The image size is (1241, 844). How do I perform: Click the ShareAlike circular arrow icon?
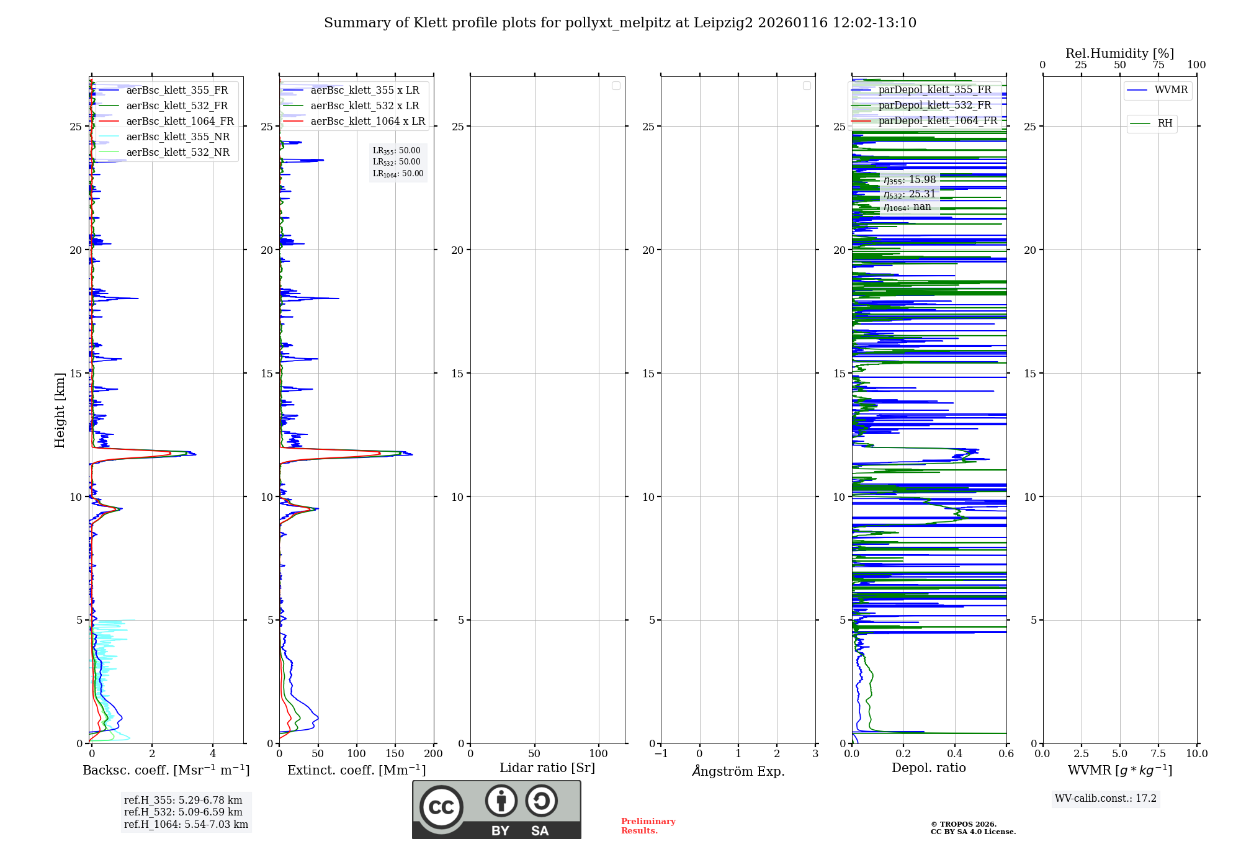[x=541, y=801]
